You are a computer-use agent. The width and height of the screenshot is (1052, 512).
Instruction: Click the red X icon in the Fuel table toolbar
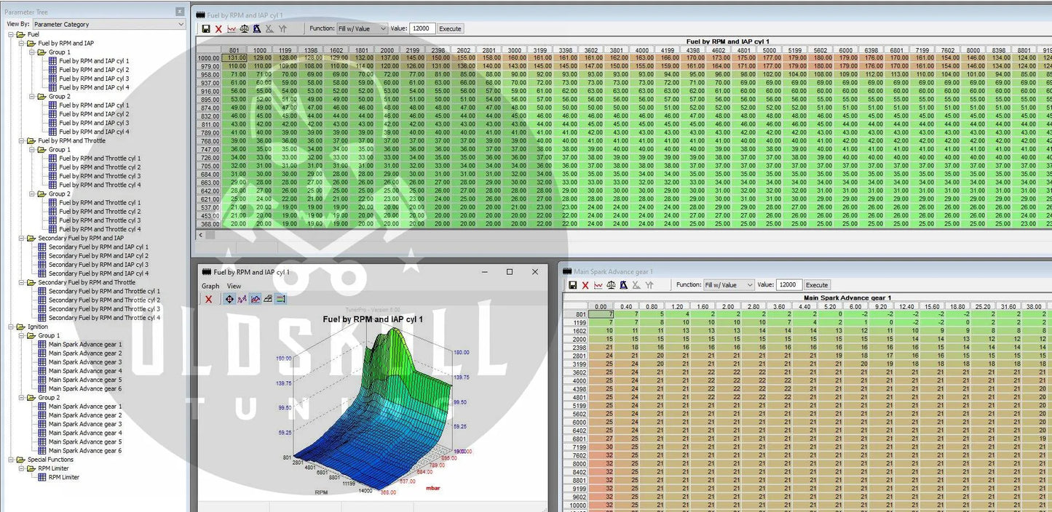coord(218,29)
